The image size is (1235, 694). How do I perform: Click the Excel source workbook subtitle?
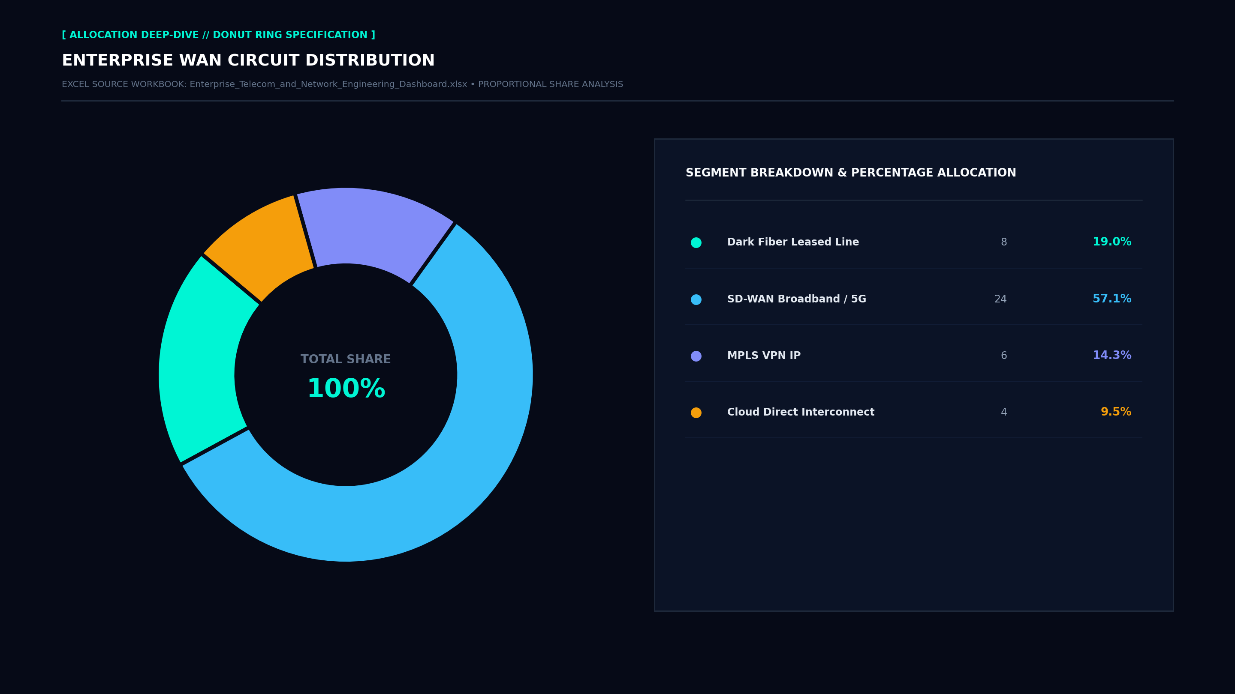(x=342, y=84)
